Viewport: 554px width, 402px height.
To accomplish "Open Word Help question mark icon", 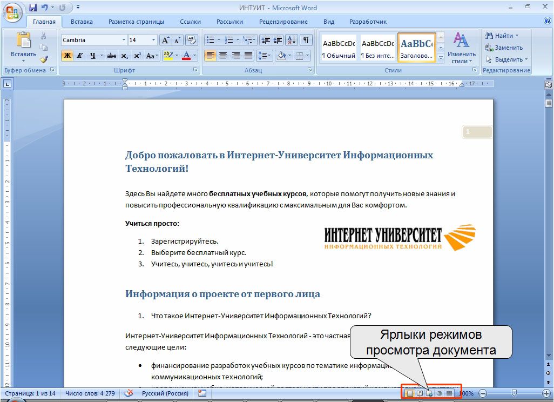I will [548, 21].
